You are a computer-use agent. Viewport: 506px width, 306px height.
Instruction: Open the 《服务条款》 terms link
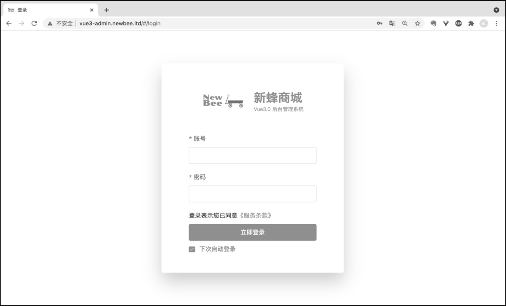point(256,215)
